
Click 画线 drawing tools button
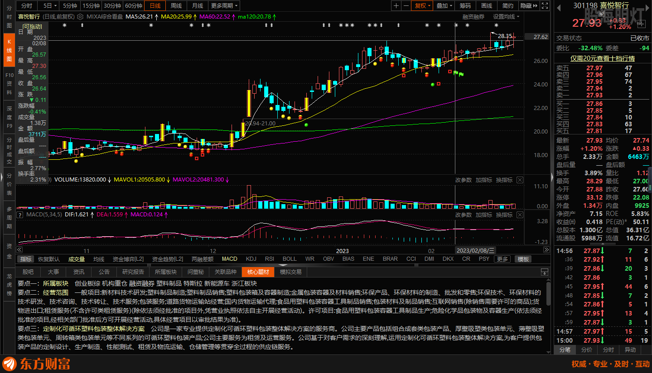(x=487, y=5)
